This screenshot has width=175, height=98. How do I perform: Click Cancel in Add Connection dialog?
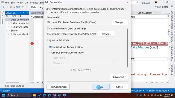point(120,87)
